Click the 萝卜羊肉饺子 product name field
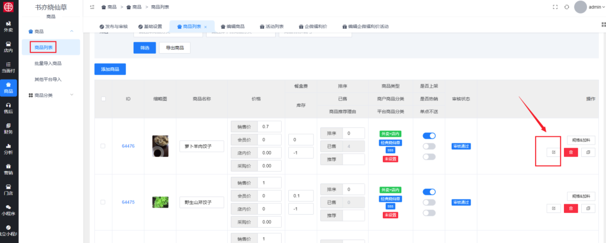The image size is (606, 243). (201, 146)
